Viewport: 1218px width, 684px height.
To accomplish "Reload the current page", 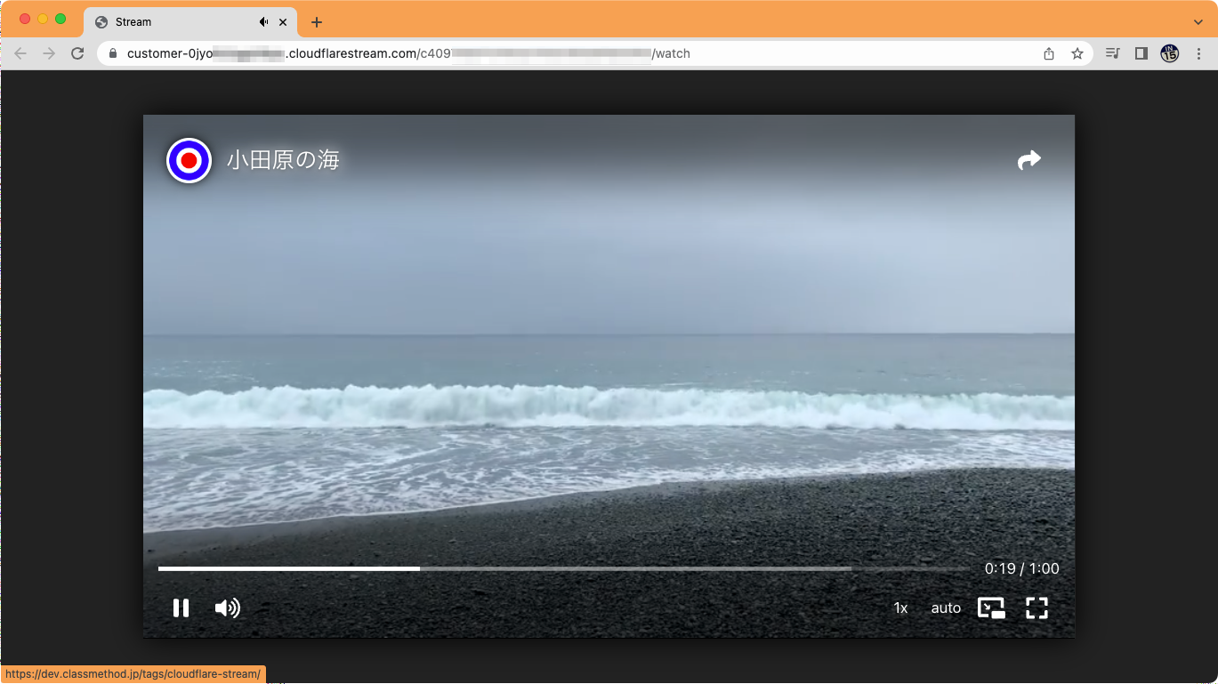I will pos(77,53).
